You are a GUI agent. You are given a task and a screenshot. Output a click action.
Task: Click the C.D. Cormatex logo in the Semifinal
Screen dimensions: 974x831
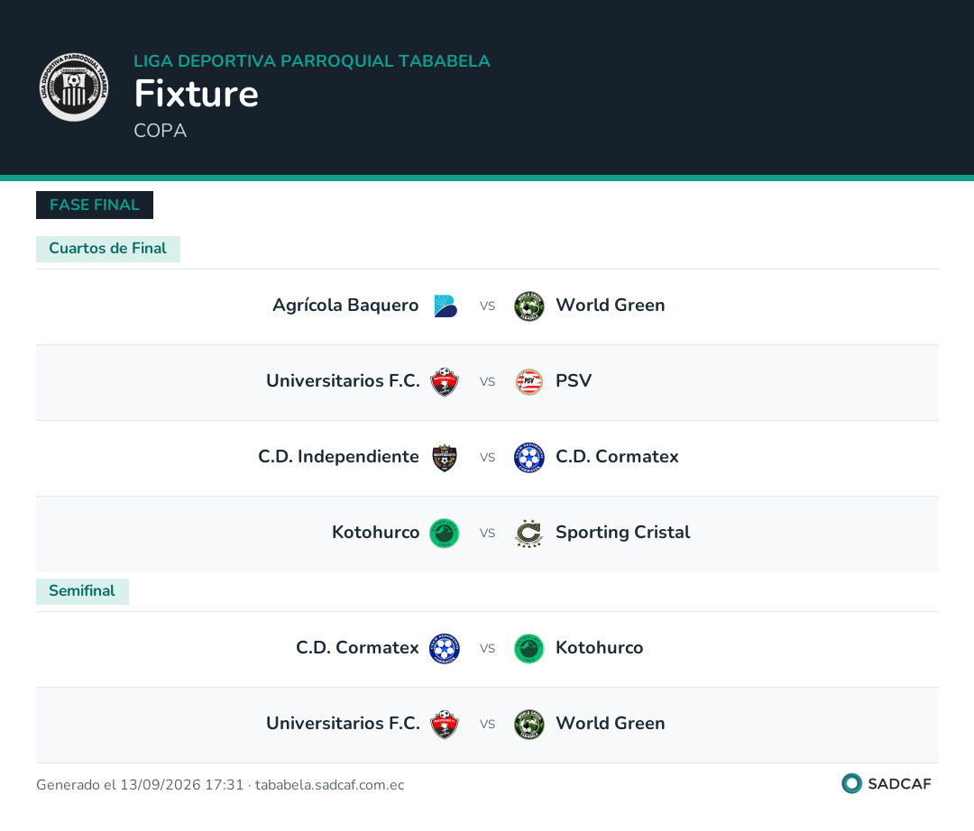tap(445, 649)
